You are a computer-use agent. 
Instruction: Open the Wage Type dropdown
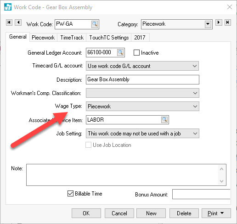coord(142,106)
